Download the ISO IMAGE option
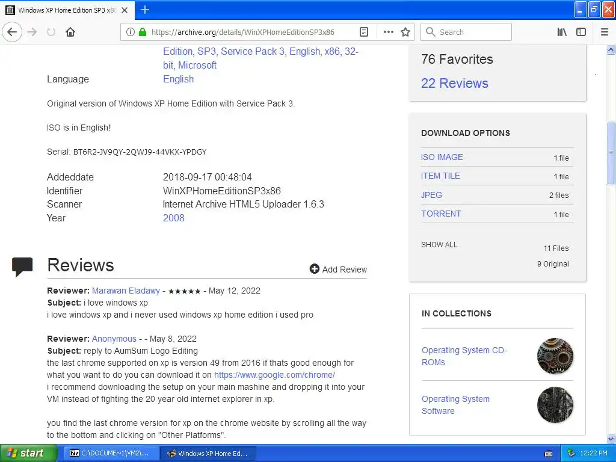The image size is (616, 462). [x=442, y=157]
